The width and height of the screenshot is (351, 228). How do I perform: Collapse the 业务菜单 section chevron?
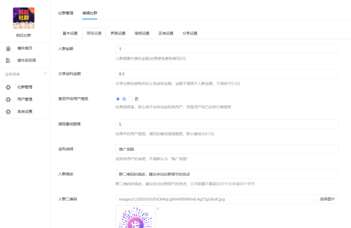[x=46, y=74]
